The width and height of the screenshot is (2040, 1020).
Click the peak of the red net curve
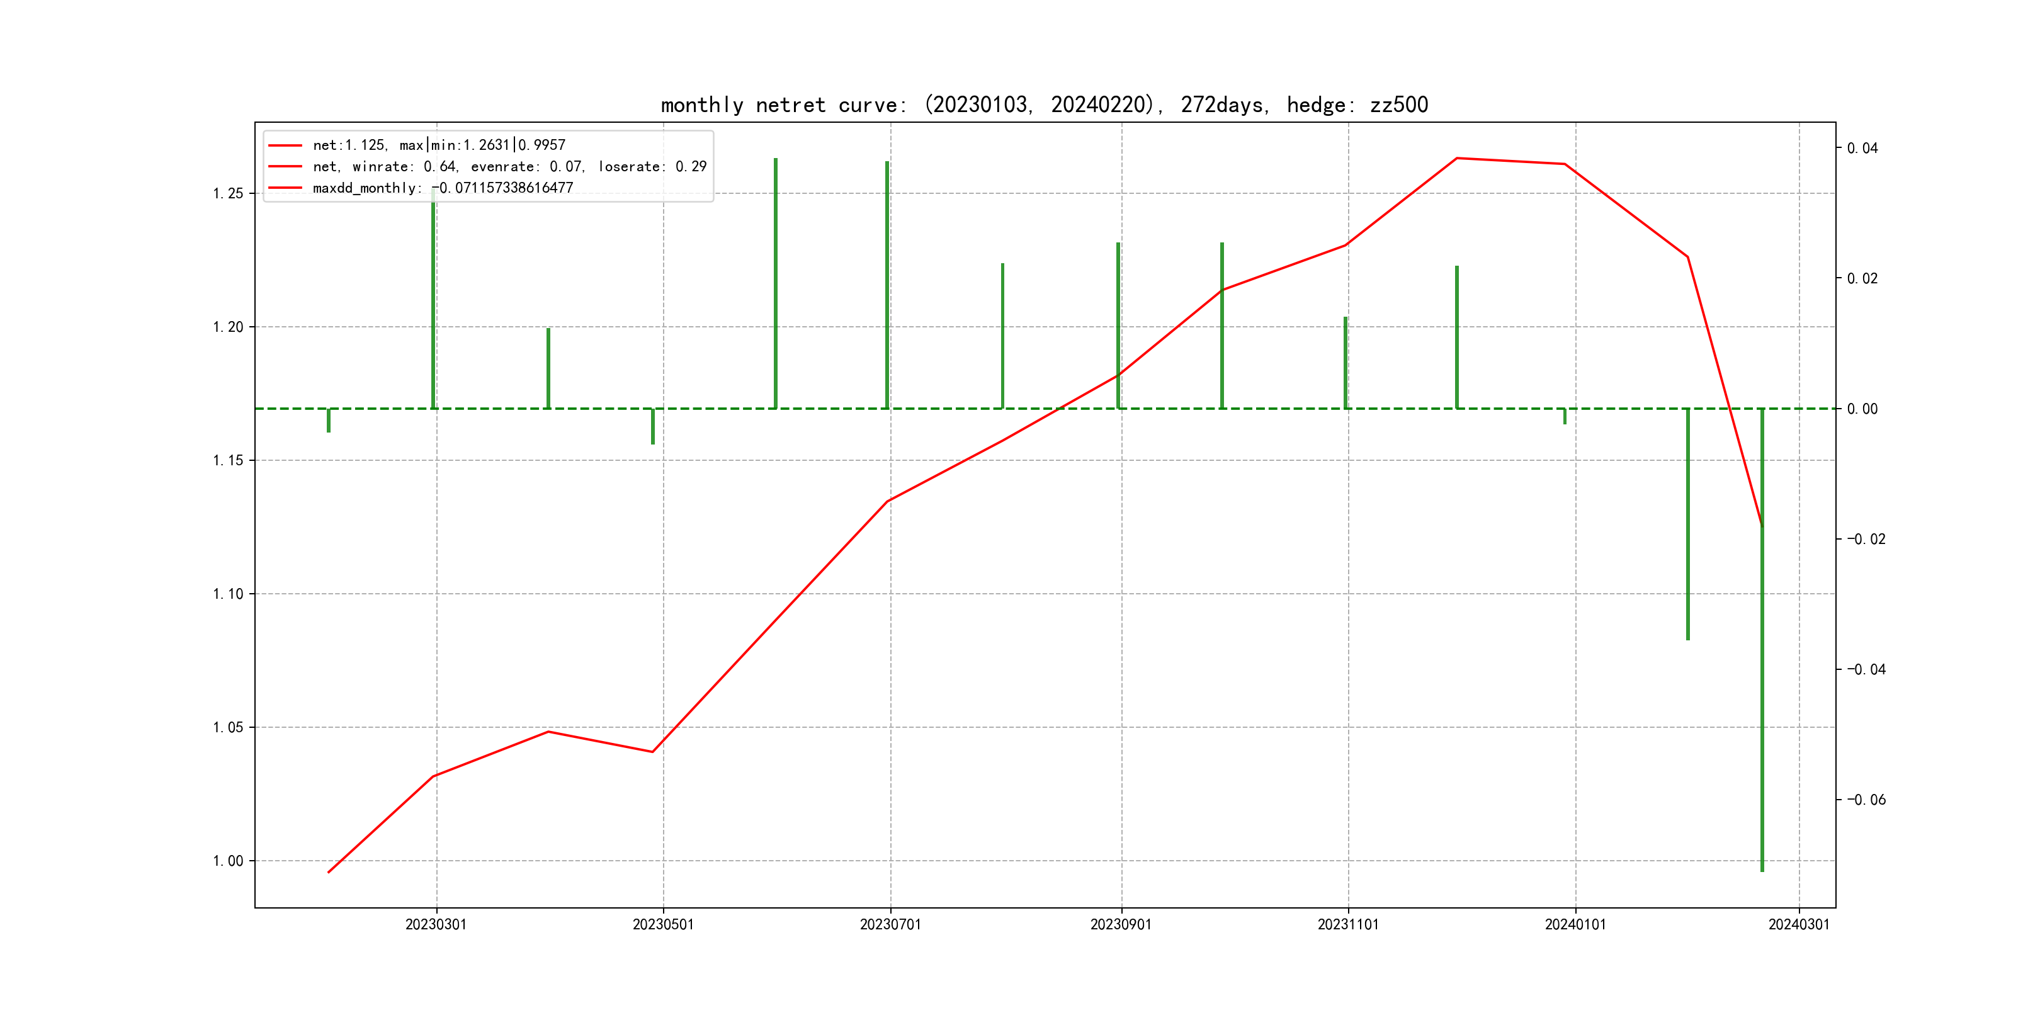pyautogui.click(x=1456, y=159)
